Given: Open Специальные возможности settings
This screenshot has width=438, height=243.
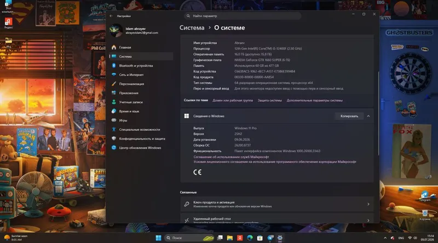Looking at the screenshot, I should click(x=140, y=130).
